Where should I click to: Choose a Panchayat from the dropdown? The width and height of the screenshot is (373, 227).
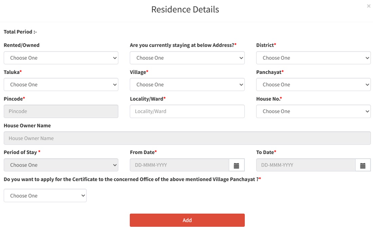[x=313, y=85]
